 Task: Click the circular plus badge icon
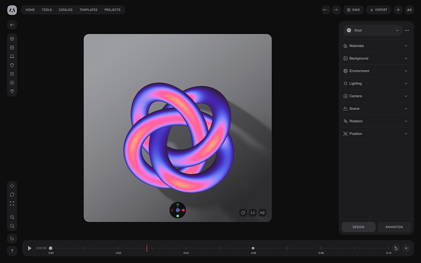(x=12, y=83)
